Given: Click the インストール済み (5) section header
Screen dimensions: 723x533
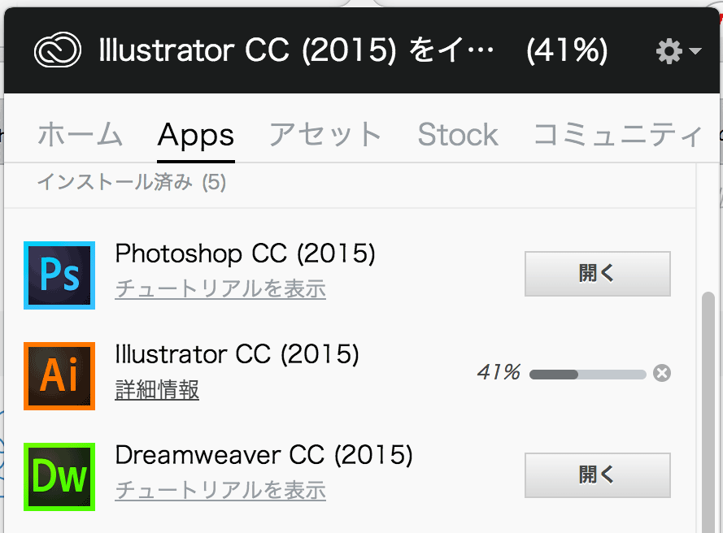Looking at the screenshot, I should (x=132, y=182).
